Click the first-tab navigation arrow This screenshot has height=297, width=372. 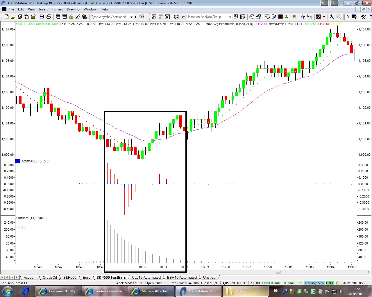(x=2, y=278)
